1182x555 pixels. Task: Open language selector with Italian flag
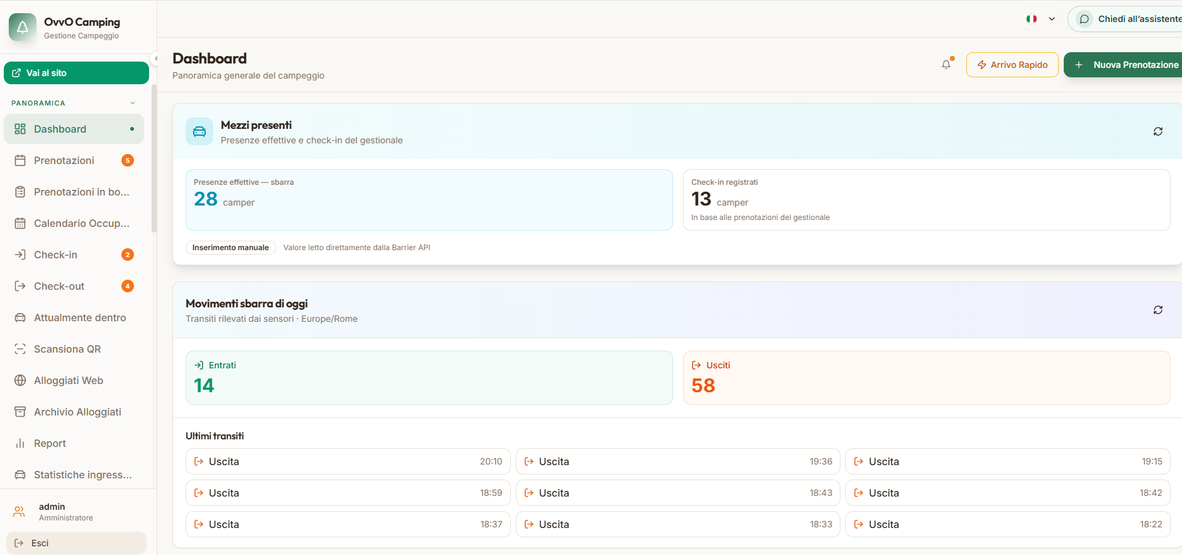point(1040,19)
